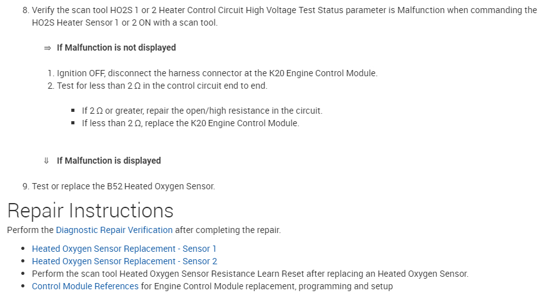Click the square bullet before 'If less than 2 Ω'

point(74,123)
